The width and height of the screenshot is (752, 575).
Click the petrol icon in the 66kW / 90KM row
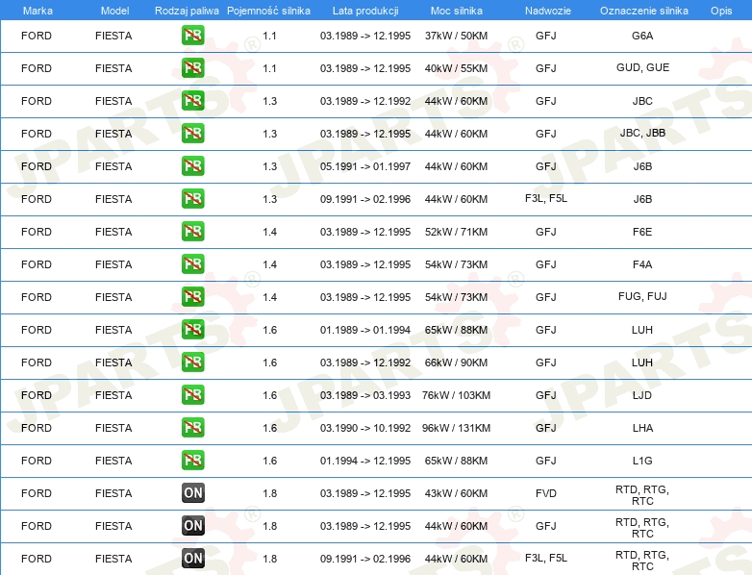pyautogui.click(x=192, y=362)
